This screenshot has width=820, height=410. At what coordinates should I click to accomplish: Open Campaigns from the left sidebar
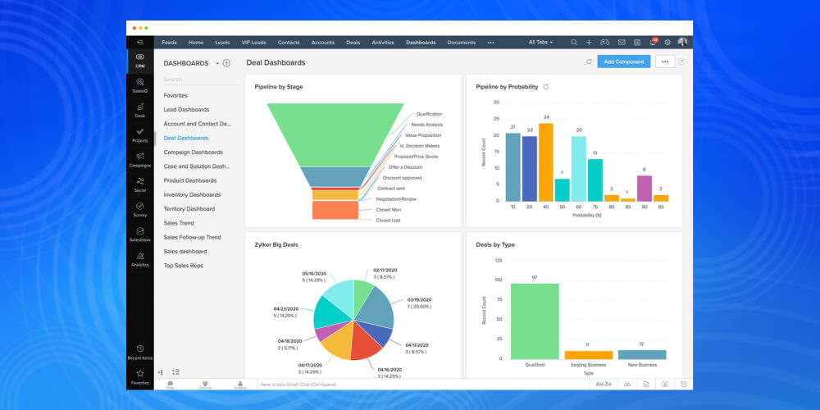tap(140, 159)
